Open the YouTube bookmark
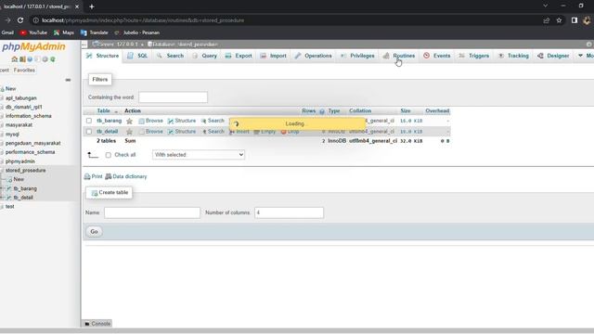Image resolution: width=594 pixels, height=334 pixels. 33,32
